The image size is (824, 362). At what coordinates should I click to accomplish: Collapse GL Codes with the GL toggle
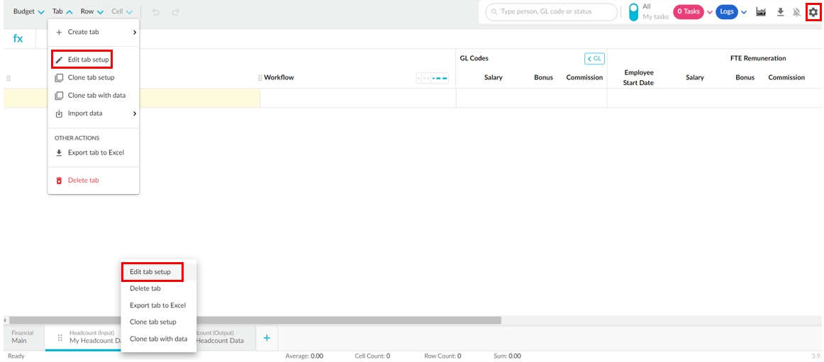tap(594, 59)
